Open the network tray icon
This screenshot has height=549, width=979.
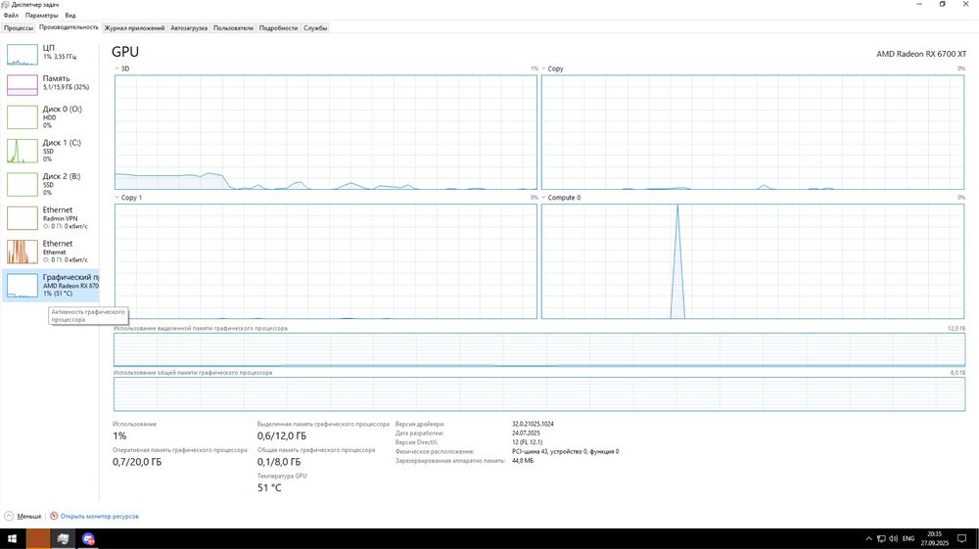(x=881, y=538)
